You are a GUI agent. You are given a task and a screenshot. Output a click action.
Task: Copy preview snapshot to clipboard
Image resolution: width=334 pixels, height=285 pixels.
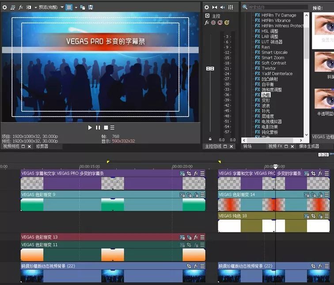[83, 8]
